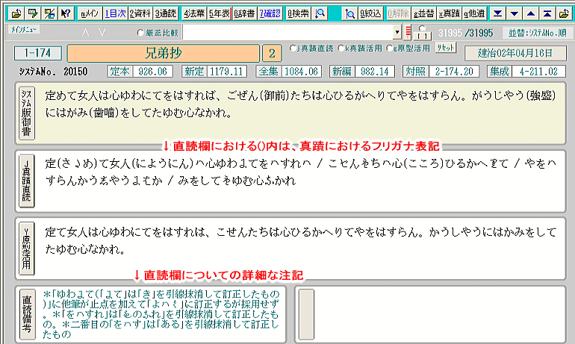Click the red striped list icon
This screenshot has width=575, height=344.
[408, 32]
